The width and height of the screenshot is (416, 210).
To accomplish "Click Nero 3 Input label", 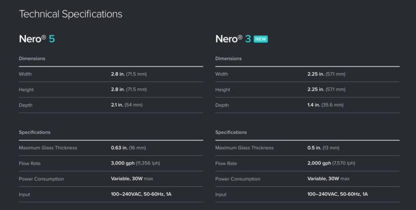I will (x=221, y=195).
